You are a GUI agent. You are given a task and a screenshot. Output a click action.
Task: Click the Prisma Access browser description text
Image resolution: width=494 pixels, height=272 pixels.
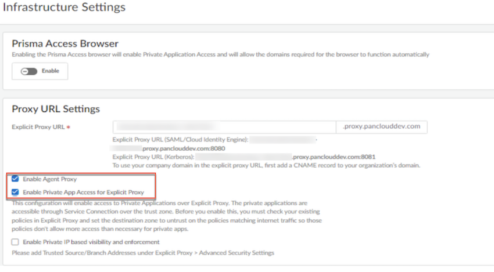tap(221, 55)
